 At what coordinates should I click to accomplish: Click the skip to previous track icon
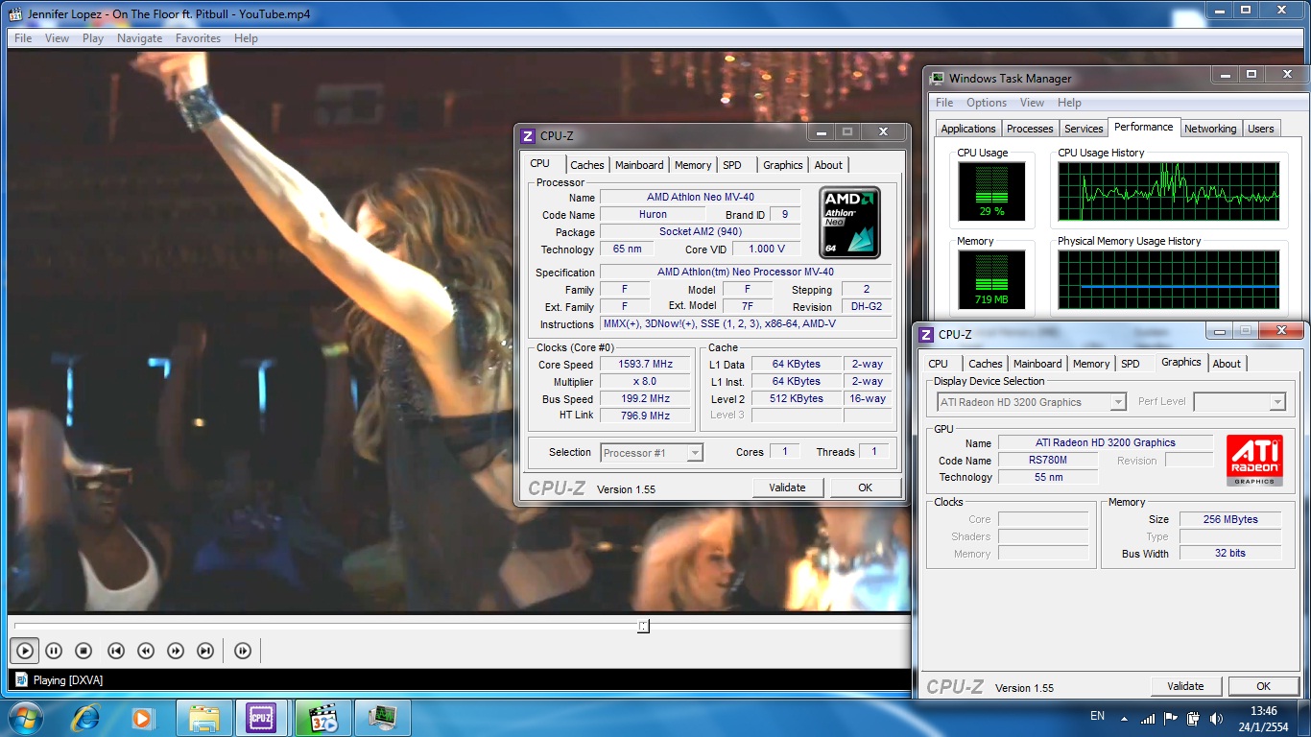tap(115, 651)
